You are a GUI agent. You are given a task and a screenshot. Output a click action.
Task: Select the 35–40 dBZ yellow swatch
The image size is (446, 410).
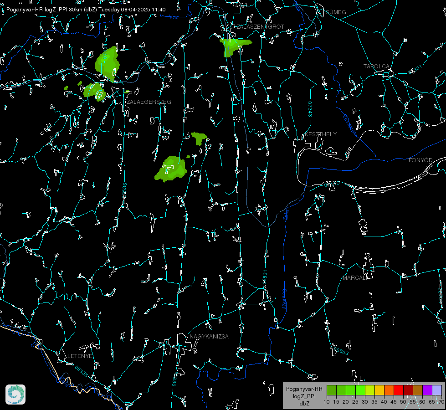[379, 390]
